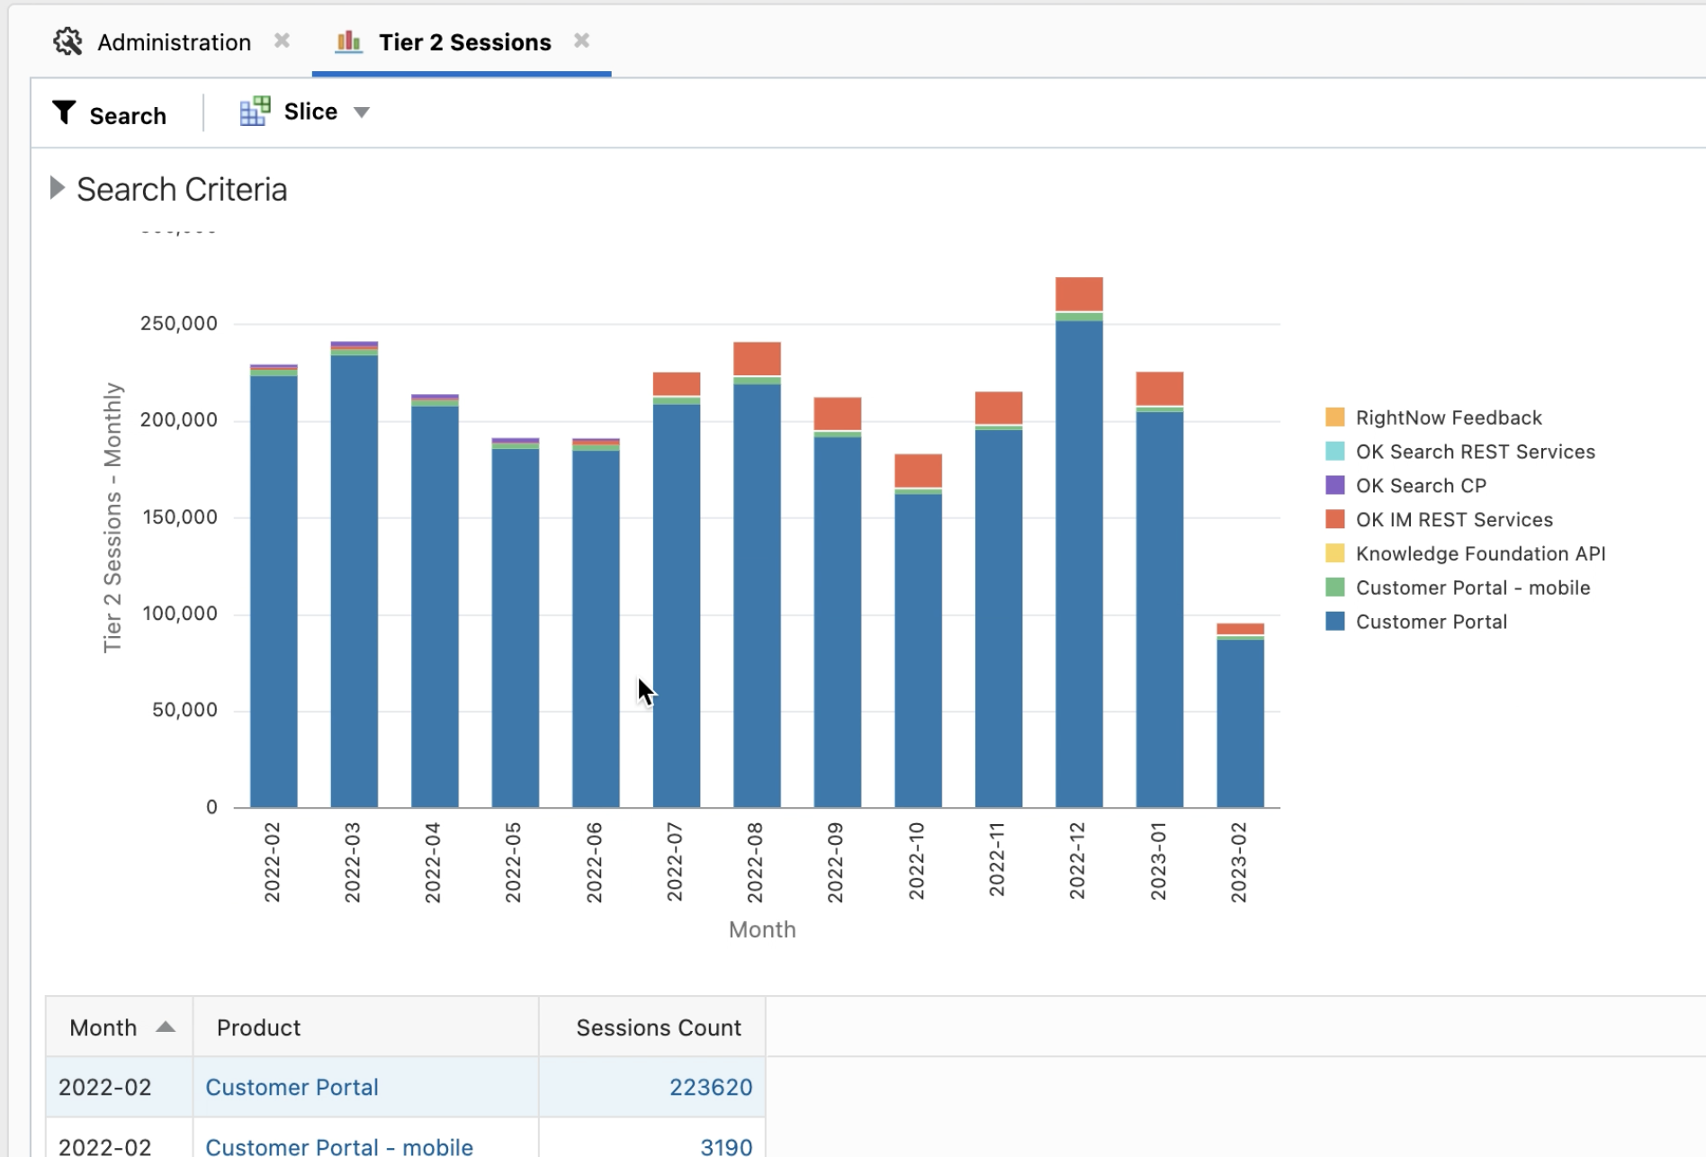Image resolution: width=1706 pixels, height=1157 pixels.
Task: Close the Administration tab
Action: [x=282, y=40]
